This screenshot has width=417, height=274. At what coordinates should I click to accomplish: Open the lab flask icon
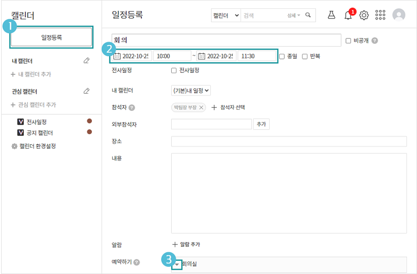331,15
